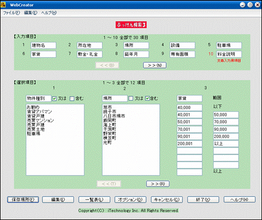Select 銚子市 in the location list

point(110,111)
